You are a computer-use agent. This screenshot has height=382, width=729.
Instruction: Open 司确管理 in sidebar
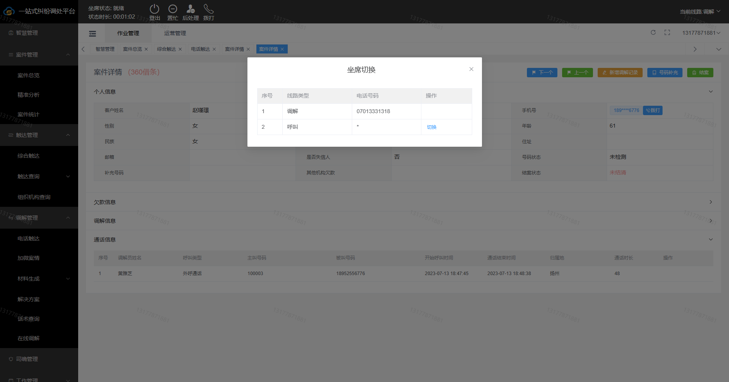click(x=39, y=359)
